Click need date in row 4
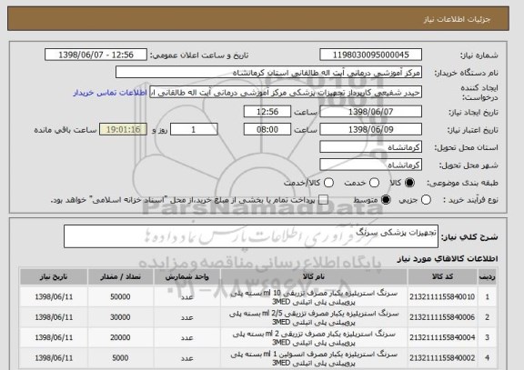 tap(54, 357)
